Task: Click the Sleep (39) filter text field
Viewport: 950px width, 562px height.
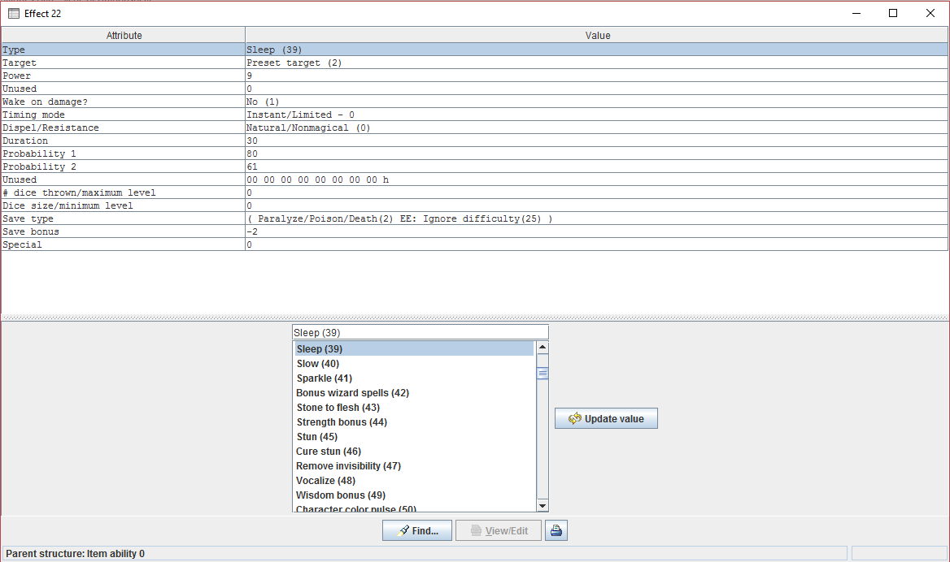Action: pyautogui.click(x=421, y=333)
